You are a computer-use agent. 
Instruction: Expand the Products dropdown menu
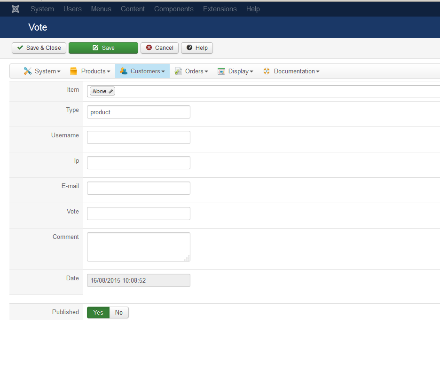coord(95,71)
